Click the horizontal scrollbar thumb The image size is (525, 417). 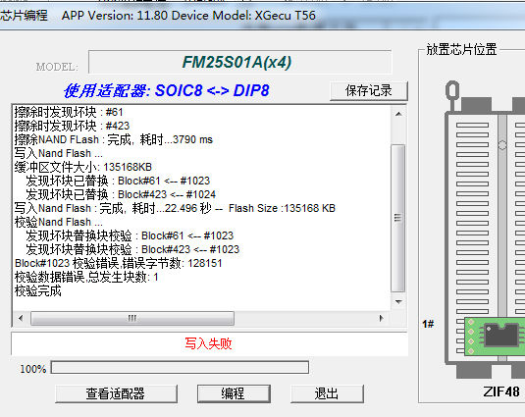point(132,318)
